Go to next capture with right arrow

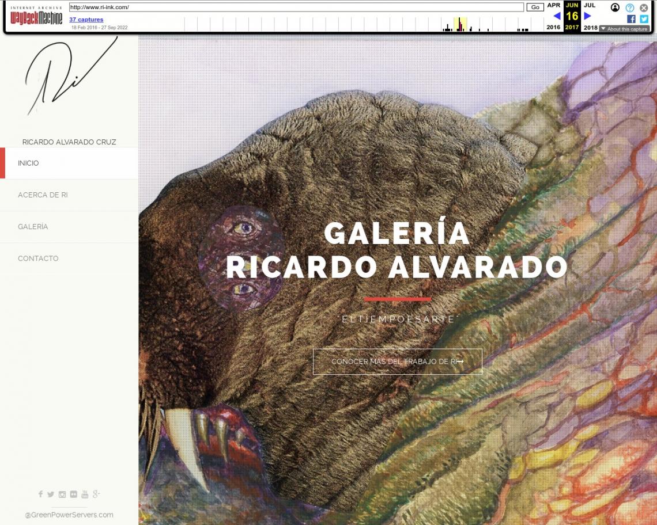[x=587, y=16]
